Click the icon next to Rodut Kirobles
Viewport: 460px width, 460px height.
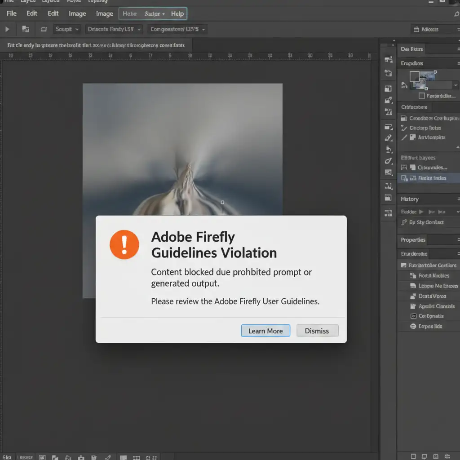tap(413, 276)
